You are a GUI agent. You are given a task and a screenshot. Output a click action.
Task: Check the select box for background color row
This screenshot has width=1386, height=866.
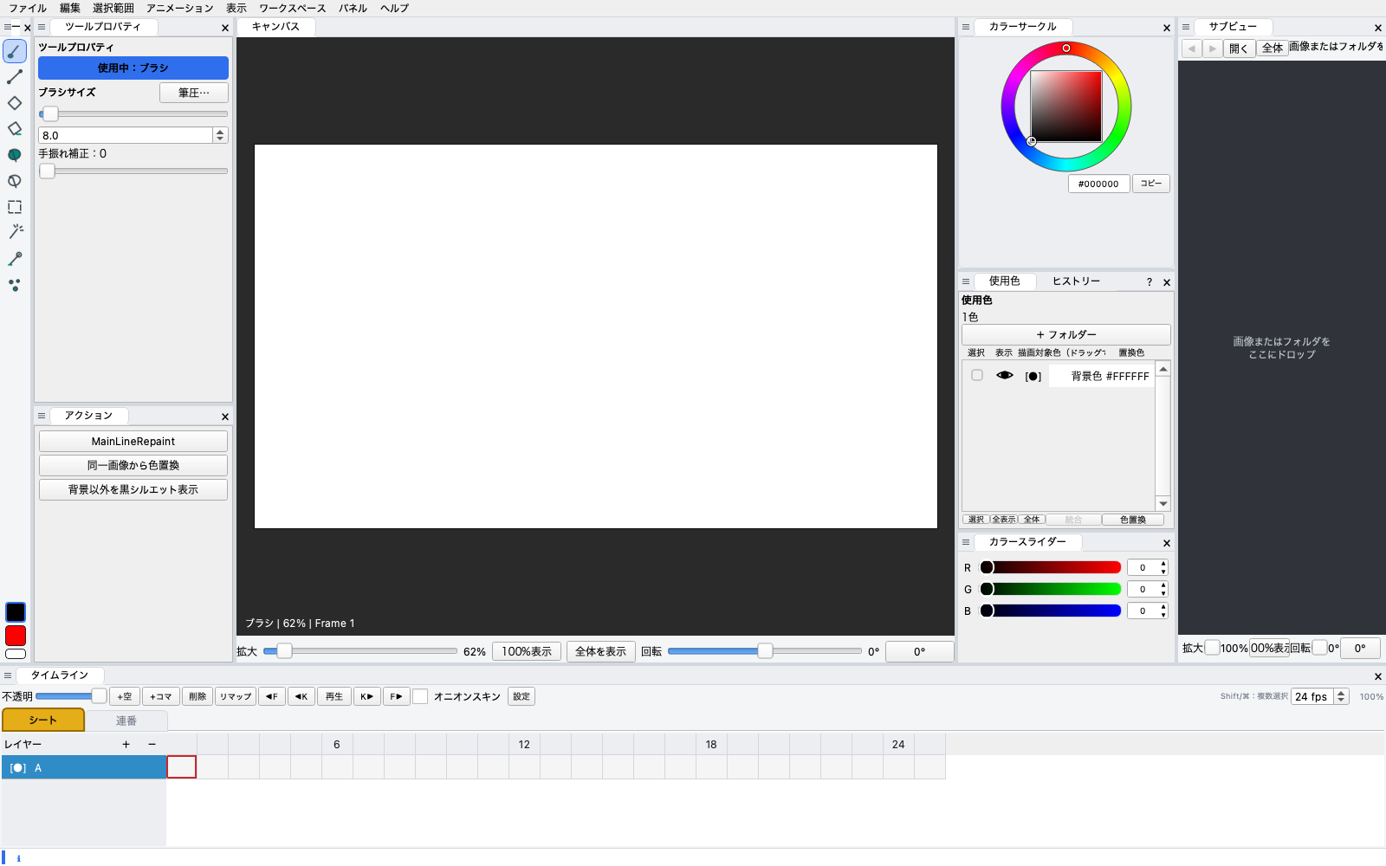977,376
